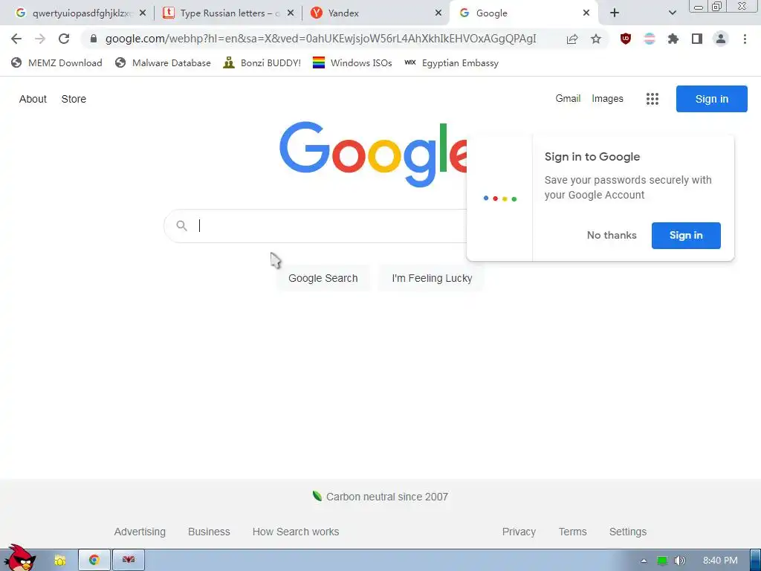761x571 pixels.
Task: Click Sign in inside the popup
Action: [x=686, y=236]
